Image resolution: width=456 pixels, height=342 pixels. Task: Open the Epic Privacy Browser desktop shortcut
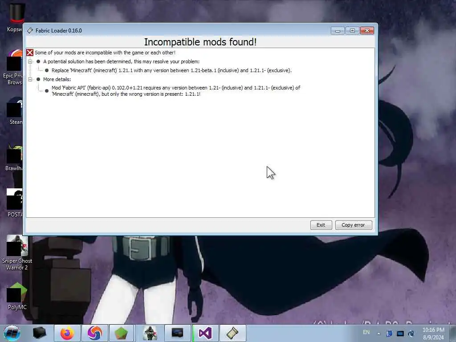click(13, 68)
